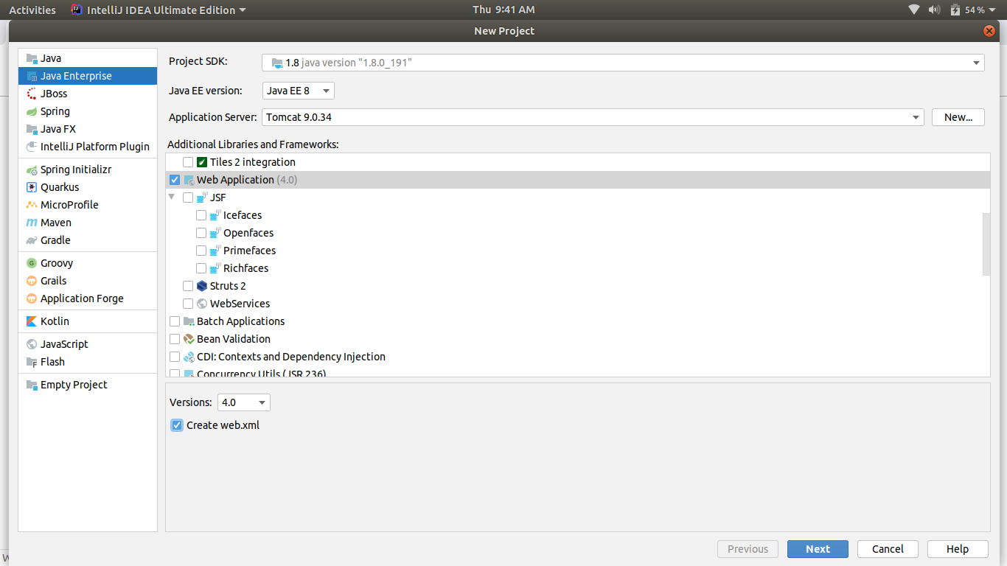Click the WebServices globe icon
Screen dimensions: 1007x566
pos(202,304)
